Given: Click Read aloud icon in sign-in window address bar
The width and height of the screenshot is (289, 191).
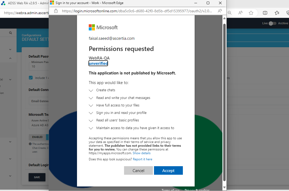Looking at the screenshot, I should coord(220,11).
